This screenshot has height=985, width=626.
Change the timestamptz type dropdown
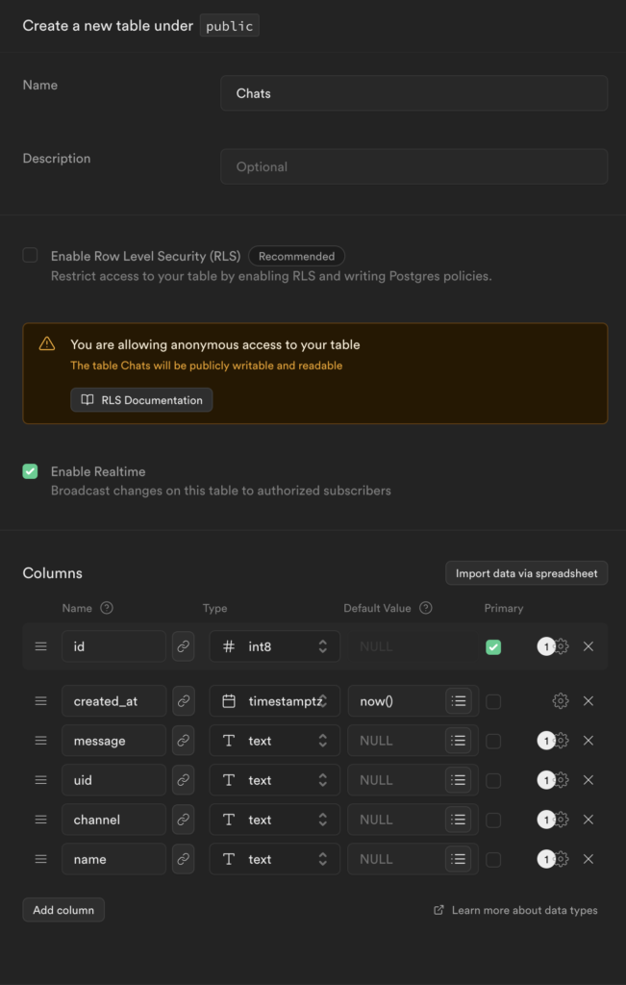pyautogui.click(x=275, y=701)
